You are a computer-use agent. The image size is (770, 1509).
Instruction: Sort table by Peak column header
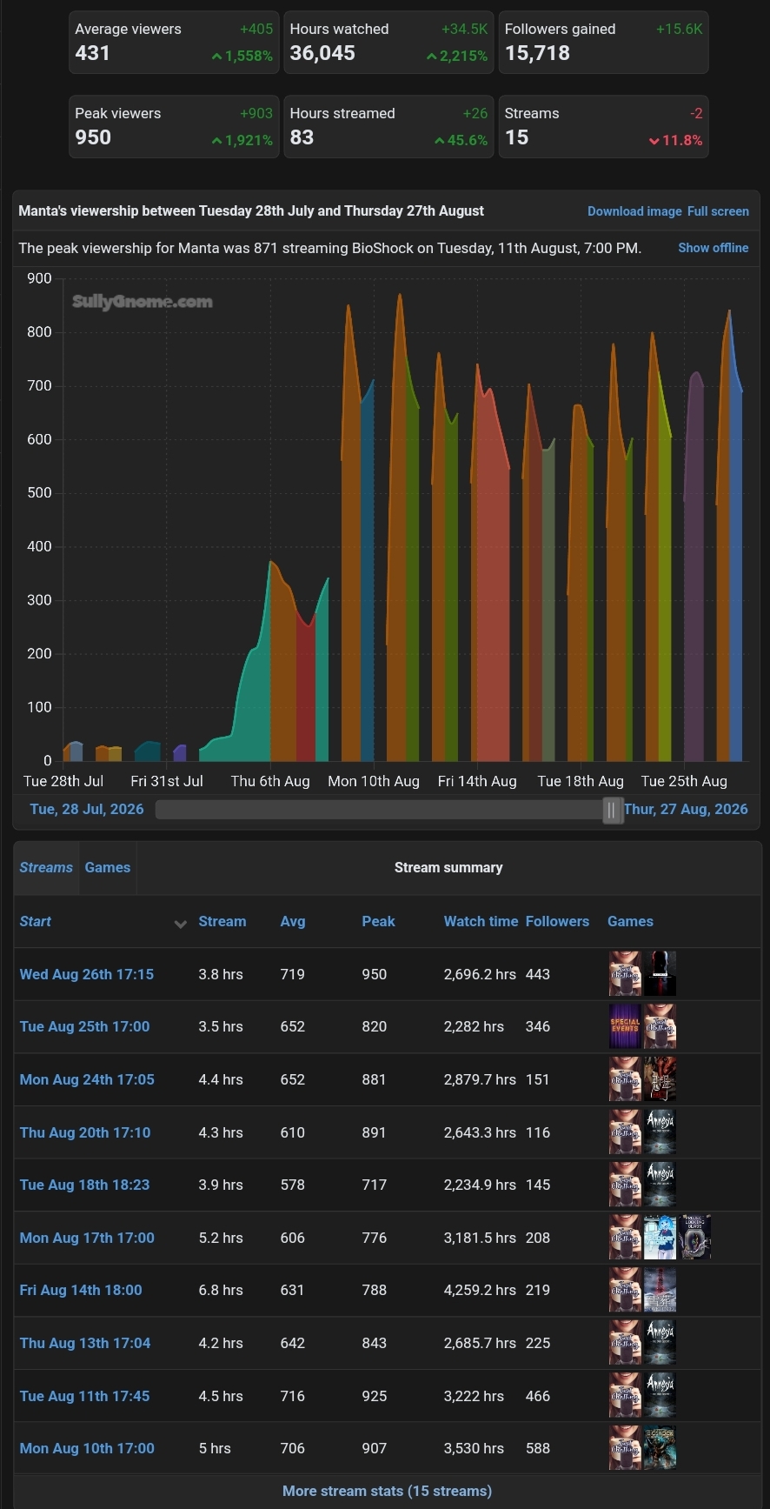pos(378,921)
